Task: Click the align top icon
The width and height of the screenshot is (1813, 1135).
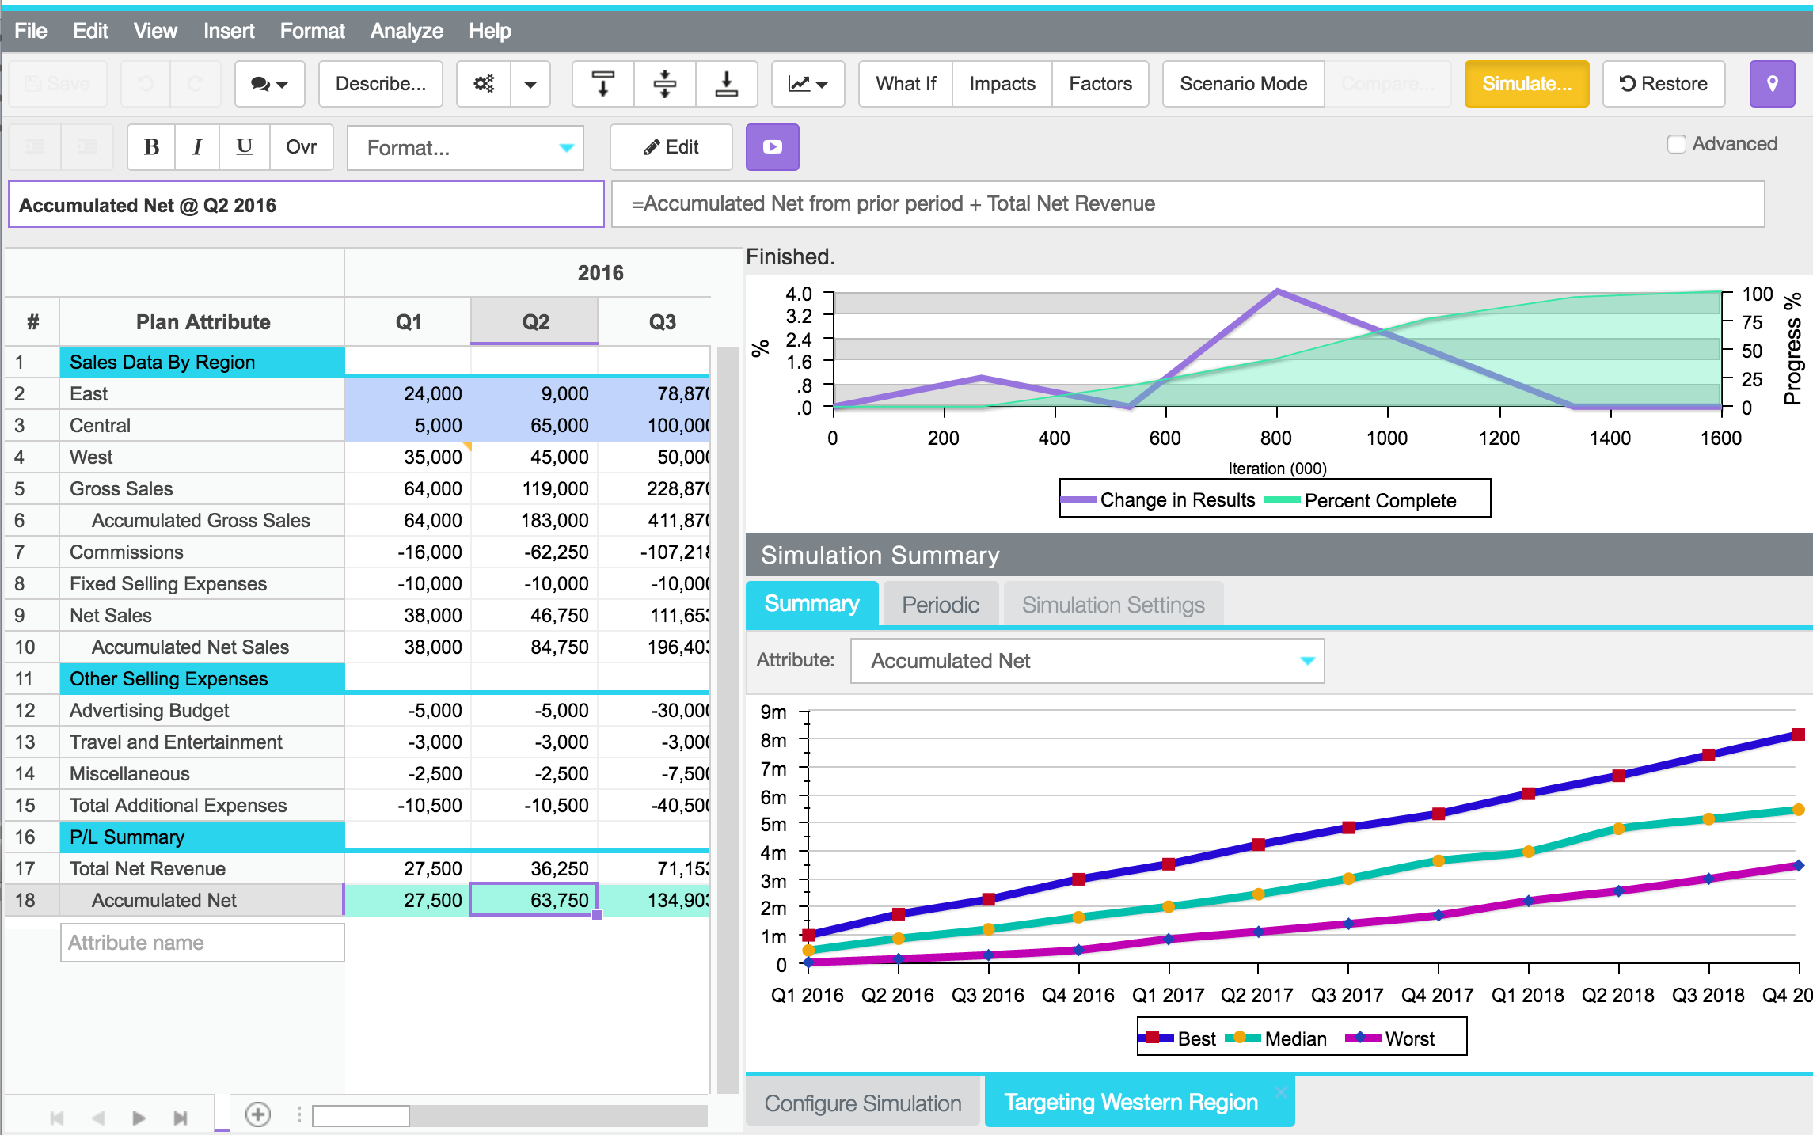Action: (x=602, y=84)
